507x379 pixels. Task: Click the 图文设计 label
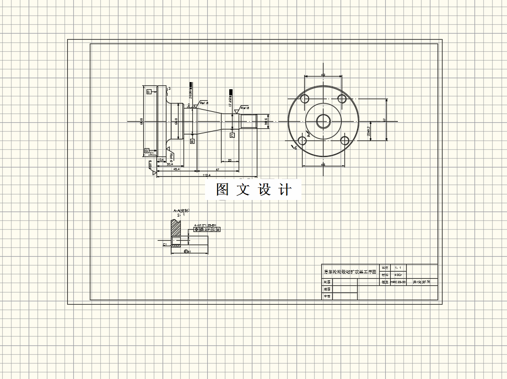tap(254, 189)
